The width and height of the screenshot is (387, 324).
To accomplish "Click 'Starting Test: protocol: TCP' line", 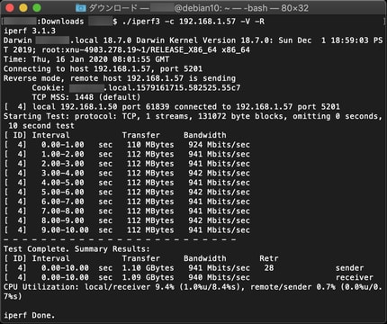I will click(x=193, y=116).
